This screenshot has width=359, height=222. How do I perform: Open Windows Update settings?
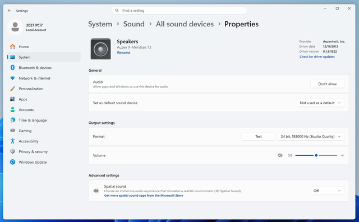pos(44,162)
